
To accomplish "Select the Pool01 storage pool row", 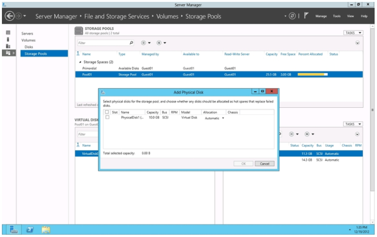I will (219, 74).
